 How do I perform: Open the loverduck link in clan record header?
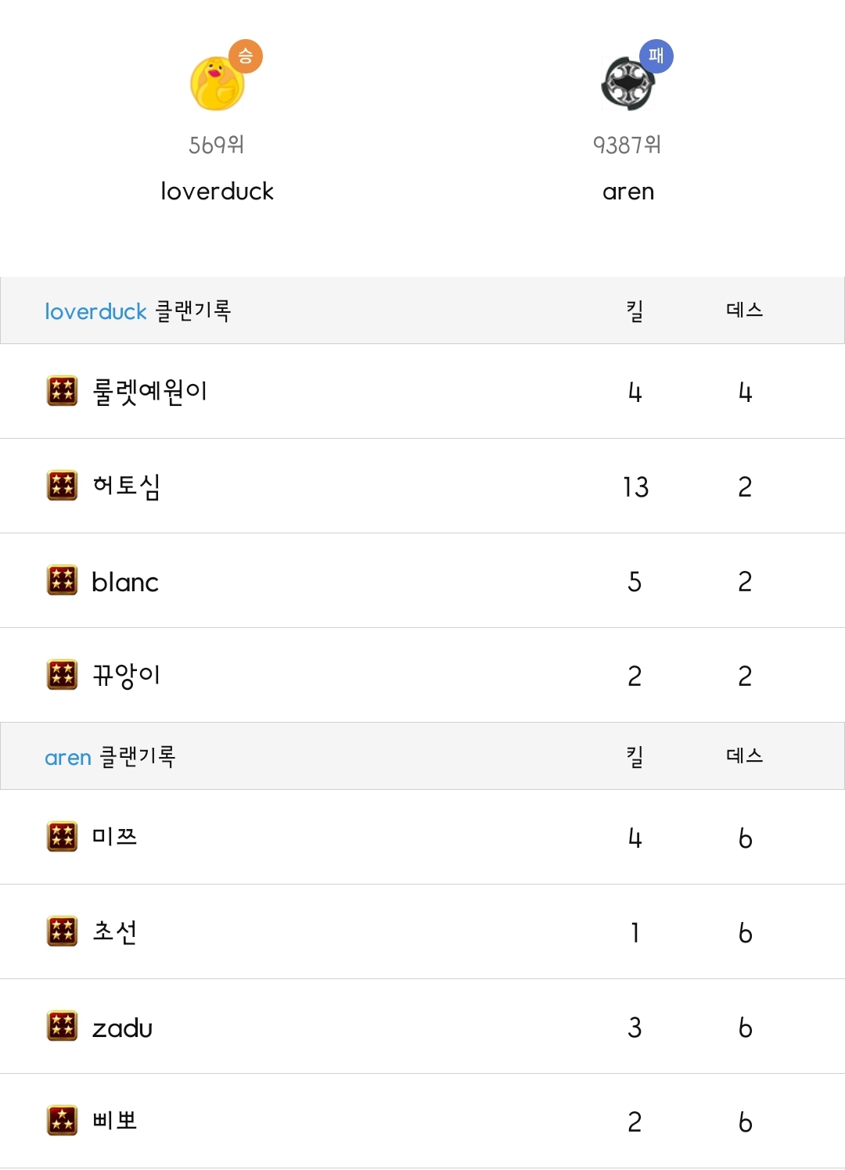point(95,311)
